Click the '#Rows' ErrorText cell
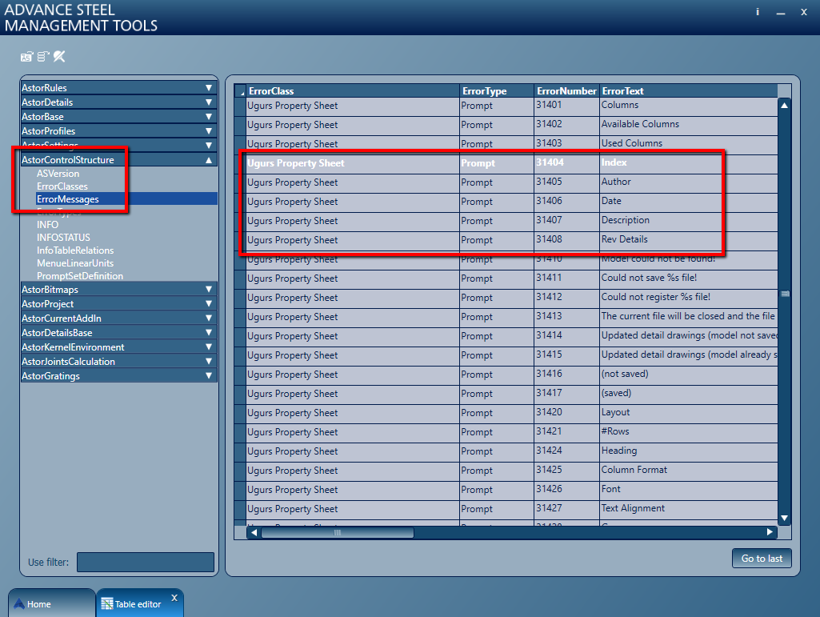Image resolution: width=820 pixels, height=617 pixels. pos(689,432)
